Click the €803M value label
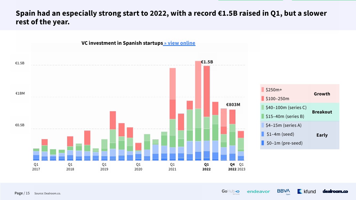 pos(233,105)
